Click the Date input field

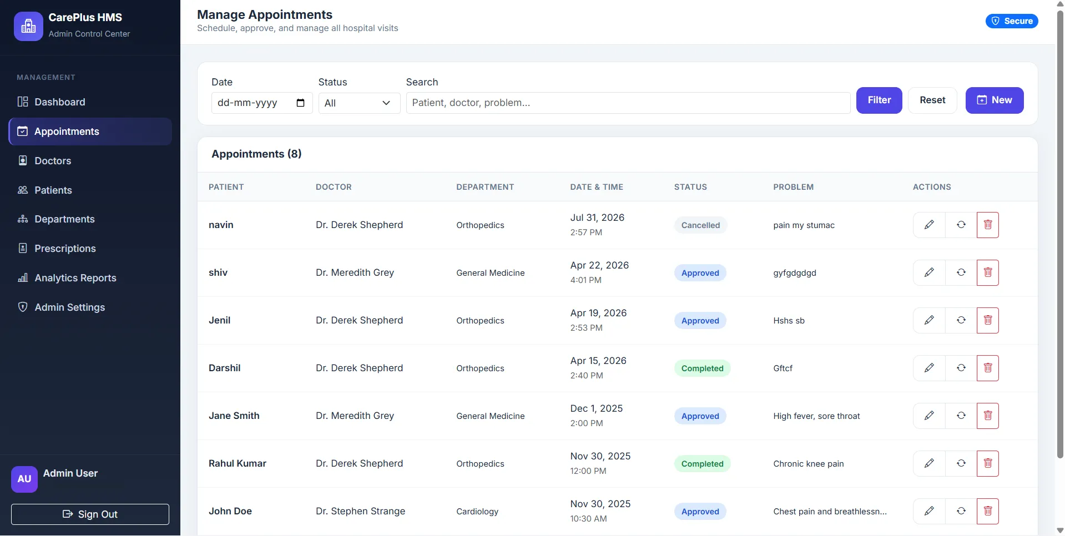tap(262, 103)
